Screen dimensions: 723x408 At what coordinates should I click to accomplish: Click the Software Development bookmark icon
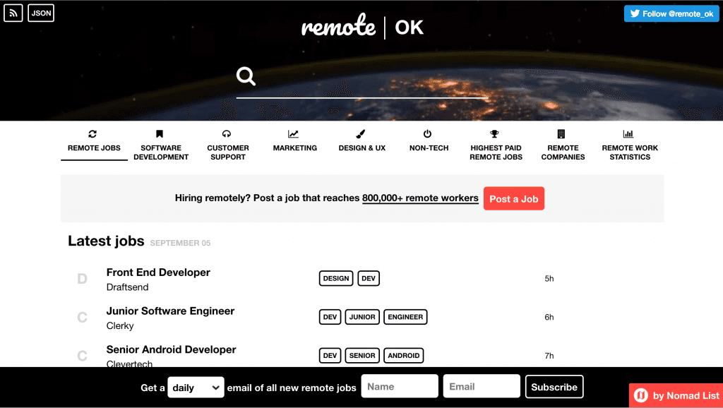click(160, 134)
